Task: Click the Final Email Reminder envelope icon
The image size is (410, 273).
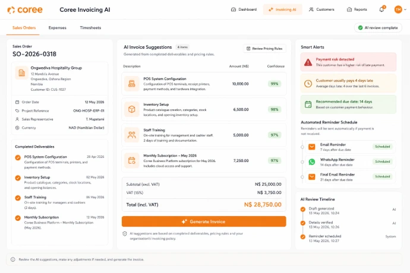Action: (312, 177)
